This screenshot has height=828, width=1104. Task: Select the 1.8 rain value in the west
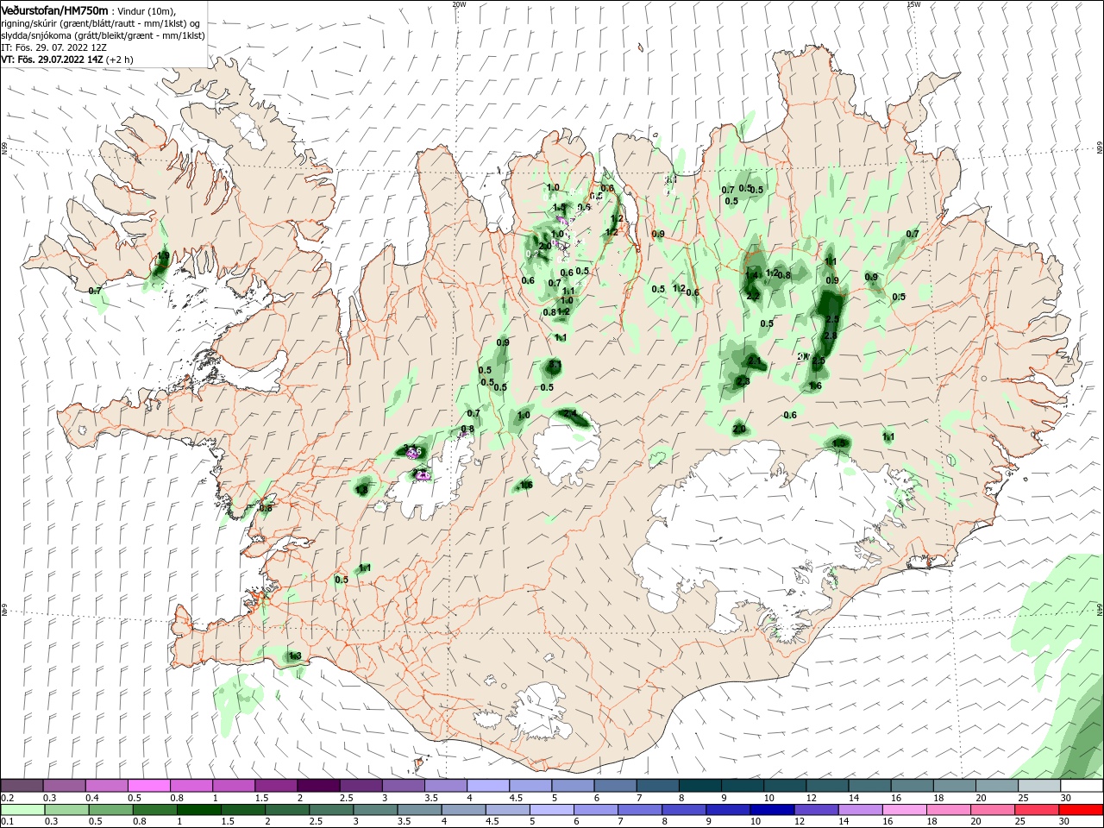pyautogui.click(x=362, y=490)
